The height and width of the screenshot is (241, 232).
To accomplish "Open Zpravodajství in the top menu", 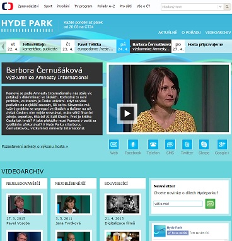I will click(28, 6).
